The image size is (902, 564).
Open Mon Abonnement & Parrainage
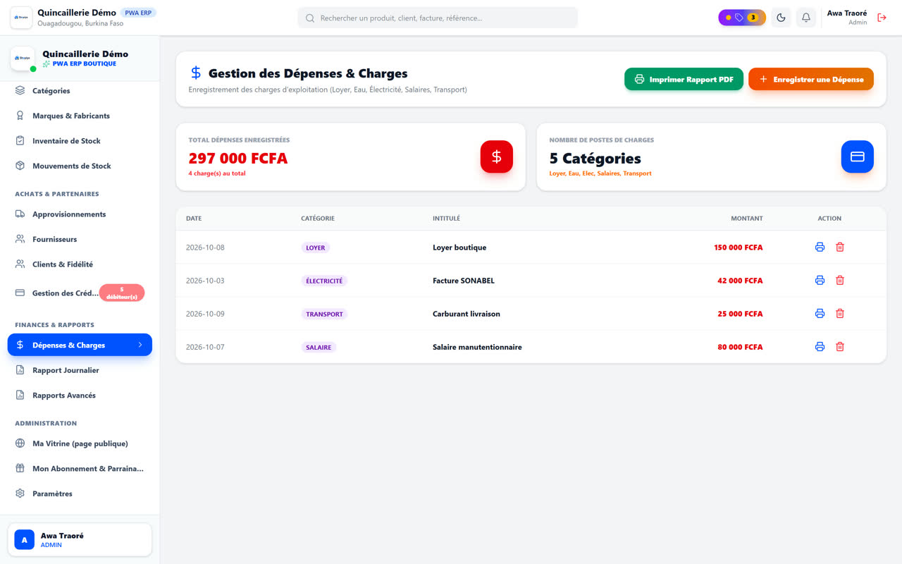tap(80, 469)
